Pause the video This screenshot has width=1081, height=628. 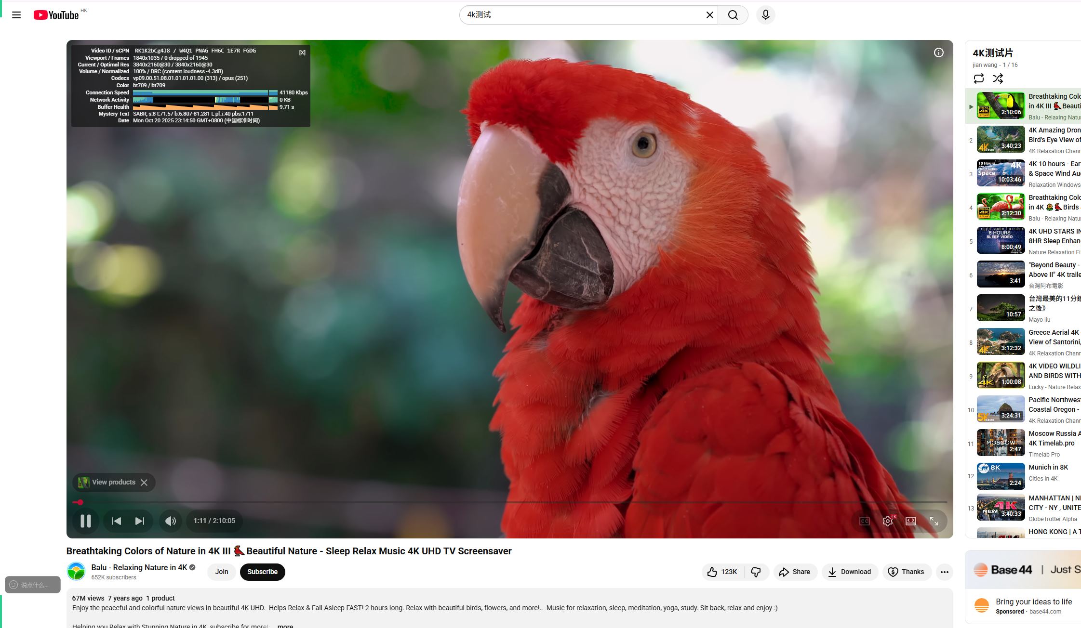click(x=85, y=521)
